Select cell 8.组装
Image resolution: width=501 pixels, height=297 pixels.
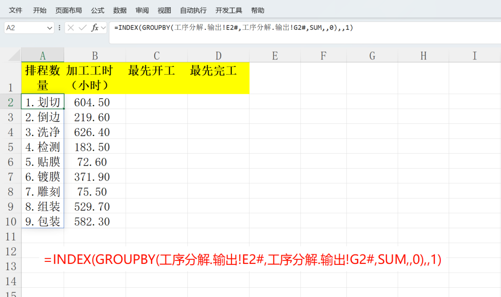click(43, 206)
